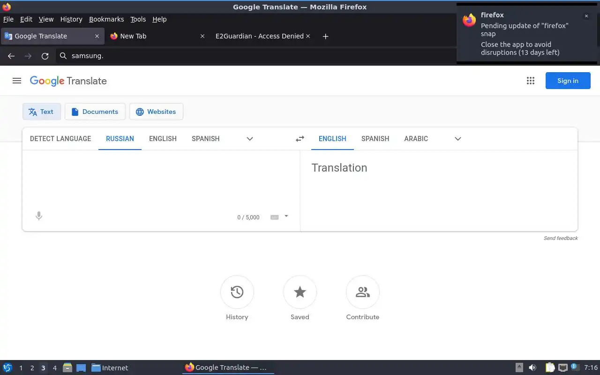Close the Google Translate tab

(97, 36)
